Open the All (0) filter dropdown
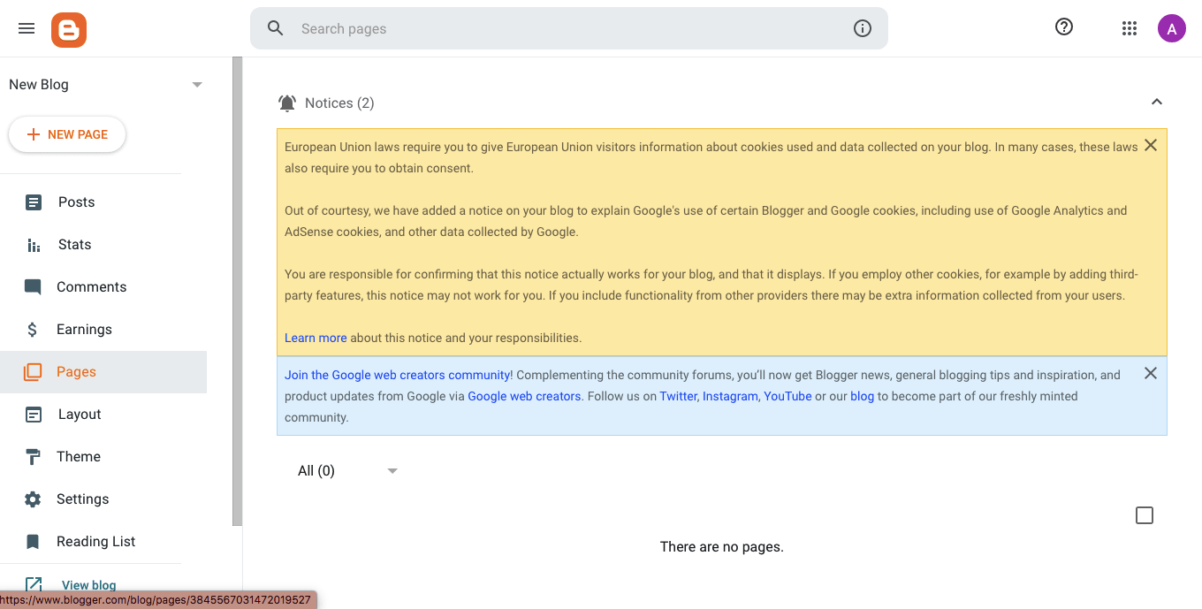 pyautogui.click(x=347, y=471)
